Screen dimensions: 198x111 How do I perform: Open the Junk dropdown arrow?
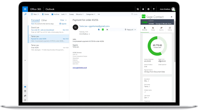[x=66, y=14]
